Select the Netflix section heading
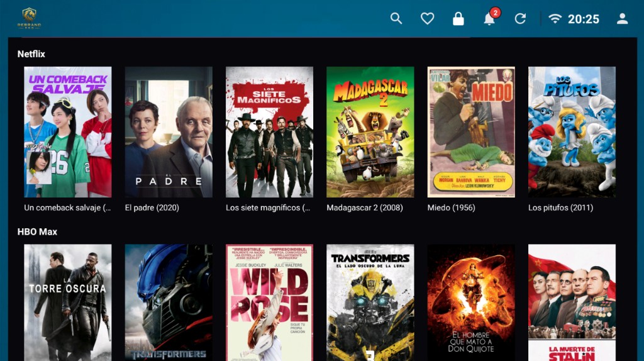This screenshot has width=644, height=361. (x=31, y=54)
